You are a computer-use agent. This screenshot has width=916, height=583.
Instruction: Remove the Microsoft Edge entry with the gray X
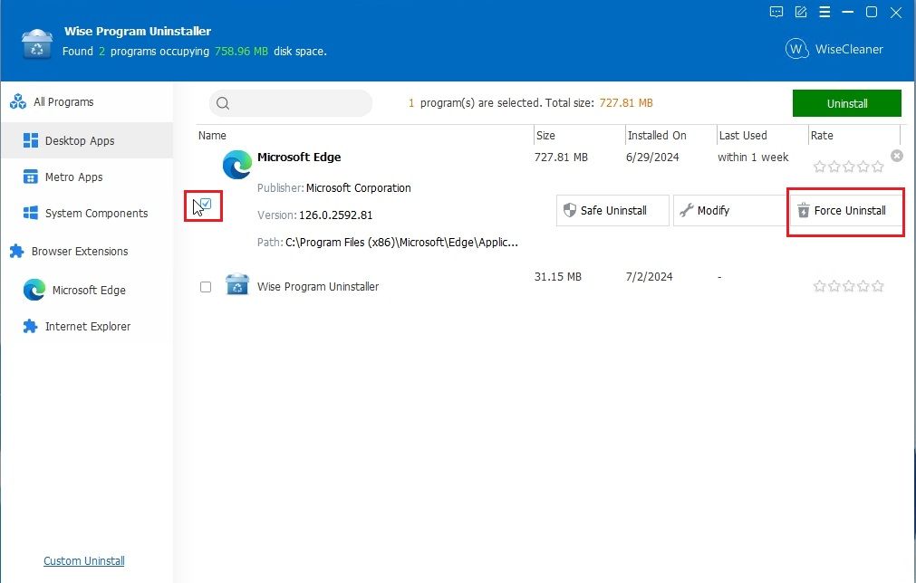[x=897, y=156]
